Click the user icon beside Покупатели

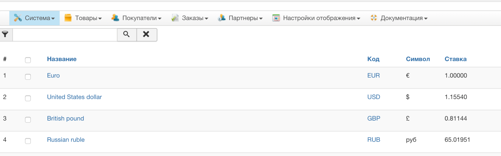[115, 18]
